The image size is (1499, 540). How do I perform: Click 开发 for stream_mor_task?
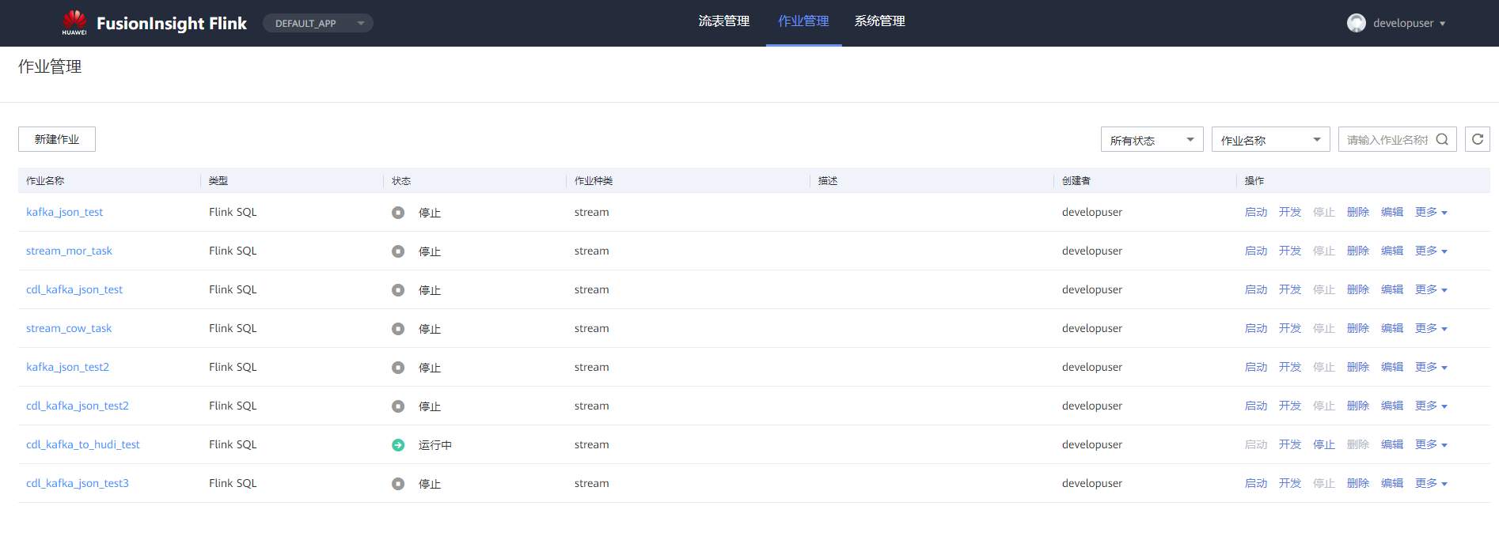(x=1290, y=251)
